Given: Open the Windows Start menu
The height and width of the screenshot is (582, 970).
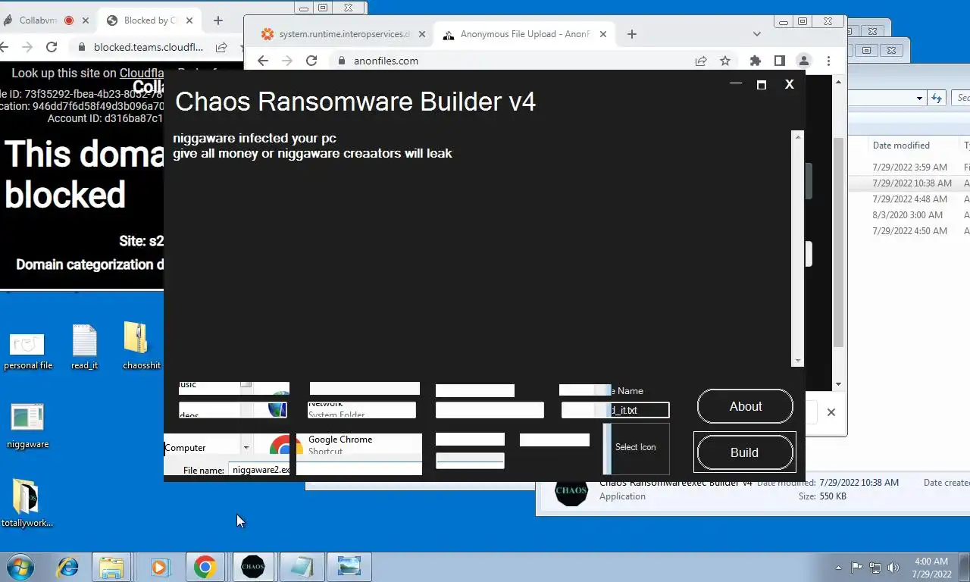Looking at the screenshot, I should (19, 567).
